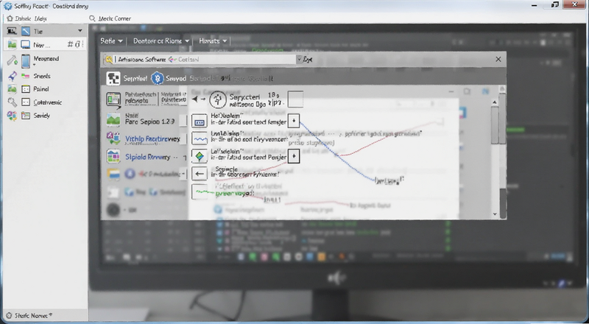Click the sidebar magnifier icon below the picture icon
The height and width of the screenshot is (324, 589).
pyautogui.click(x=12, y=102)
